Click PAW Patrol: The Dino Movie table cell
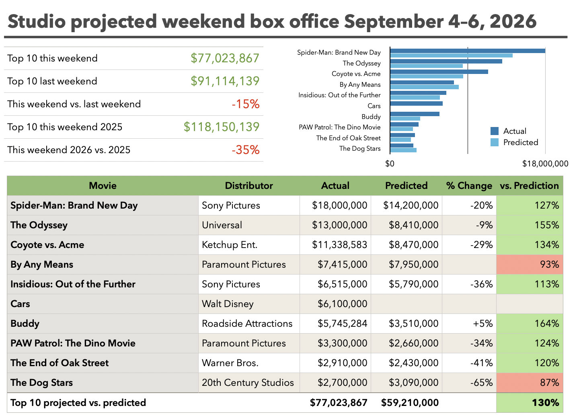The image size is (579, 418). point(103,343)
